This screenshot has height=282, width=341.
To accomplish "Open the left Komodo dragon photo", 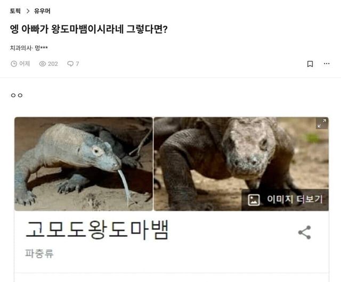I will tap(84, 164).
